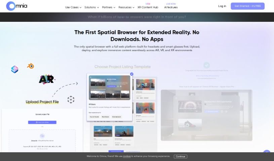Click the cloud upload icon in drop zone
Image resolution: width=274 pixels, height=161 pixels.
pos(42,136)
